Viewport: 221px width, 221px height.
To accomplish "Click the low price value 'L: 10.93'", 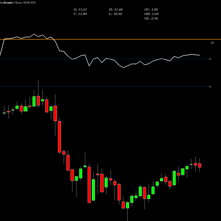I will click(x=115, y=14).
